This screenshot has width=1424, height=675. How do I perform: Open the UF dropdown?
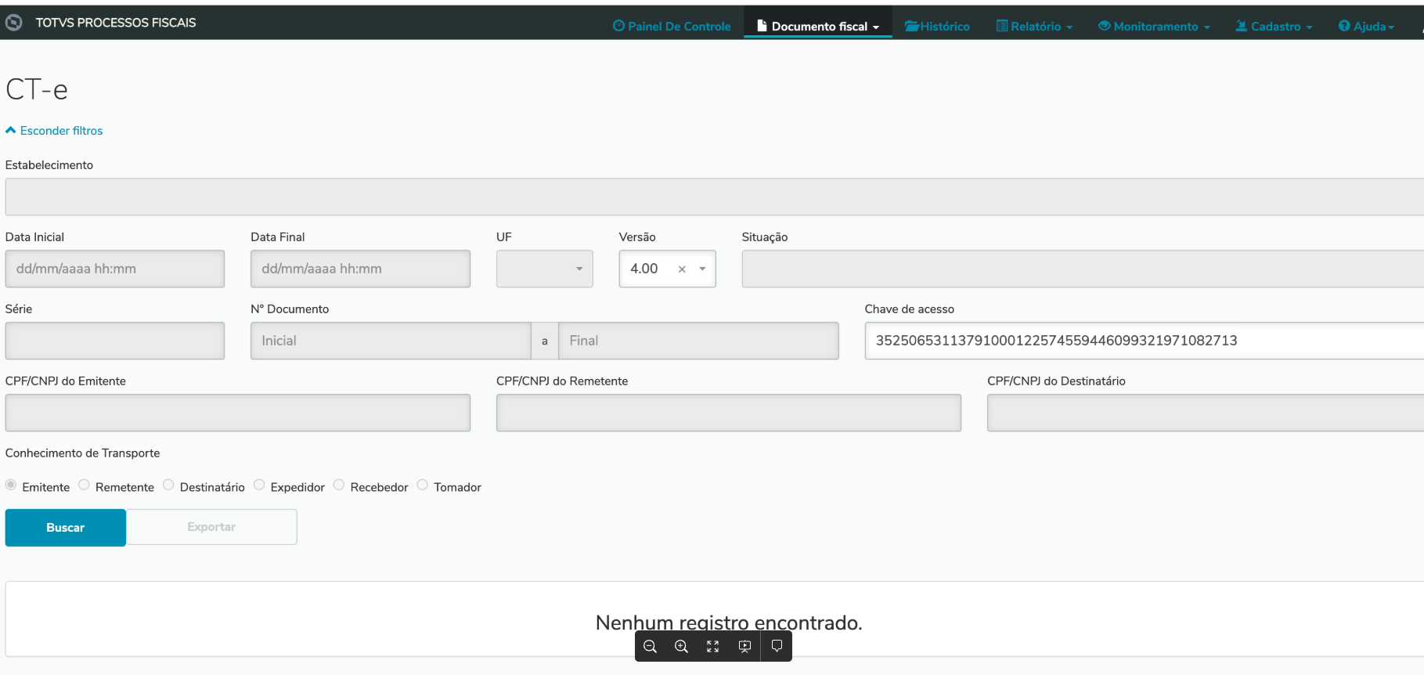click(545, 269)
